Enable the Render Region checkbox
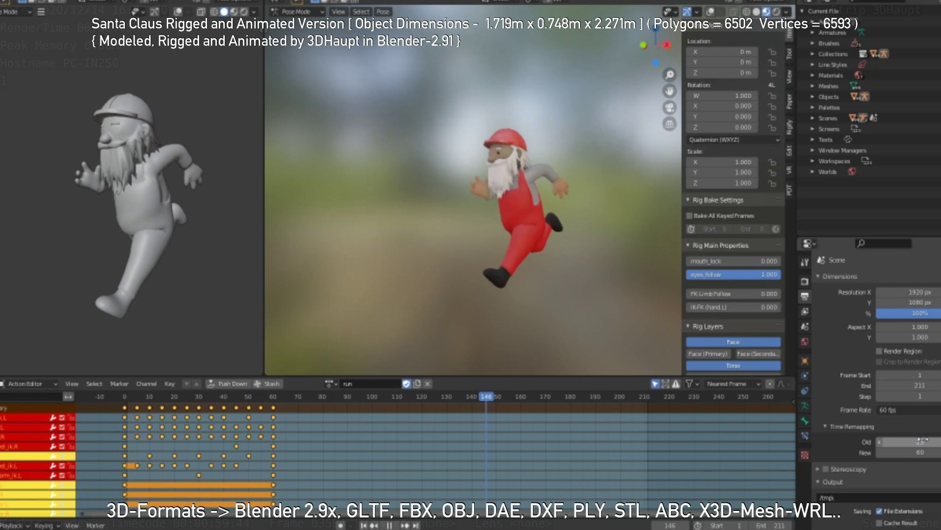Viewport: 941px width, 530px height. 879,351
